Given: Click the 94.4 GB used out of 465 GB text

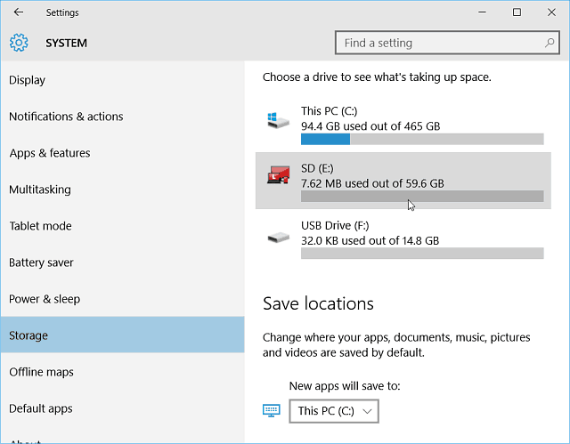Looking at the screenshot, I should point(370,126).
